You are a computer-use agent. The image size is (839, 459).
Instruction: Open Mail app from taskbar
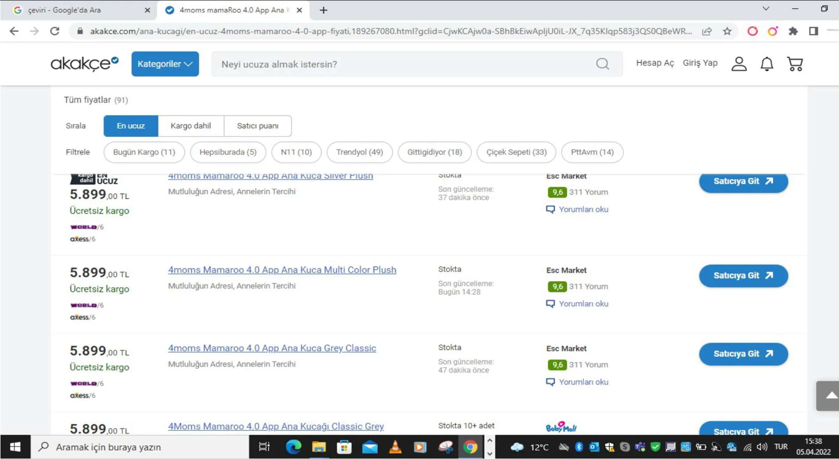(370, 447)
